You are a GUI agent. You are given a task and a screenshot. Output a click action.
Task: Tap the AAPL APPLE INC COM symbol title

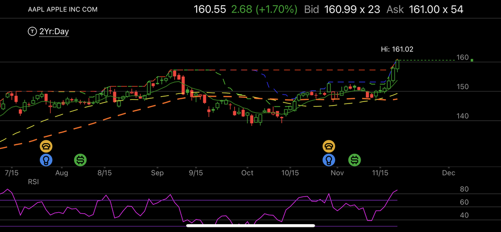[63, 9]
